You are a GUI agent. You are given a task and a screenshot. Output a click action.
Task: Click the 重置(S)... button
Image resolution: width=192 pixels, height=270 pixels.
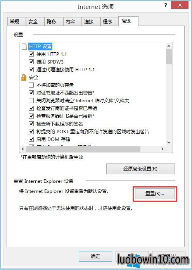(x=155, y=194)
